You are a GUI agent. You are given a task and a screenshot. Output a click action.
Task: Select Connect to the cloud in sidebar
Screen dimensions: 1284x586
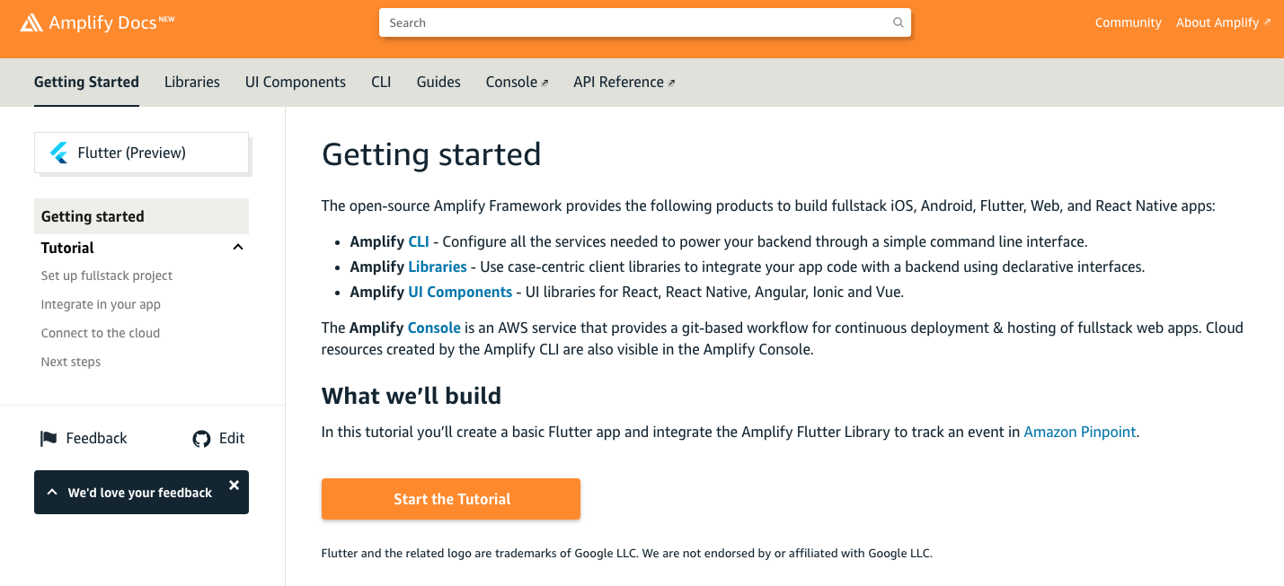(x=100, y=332)
